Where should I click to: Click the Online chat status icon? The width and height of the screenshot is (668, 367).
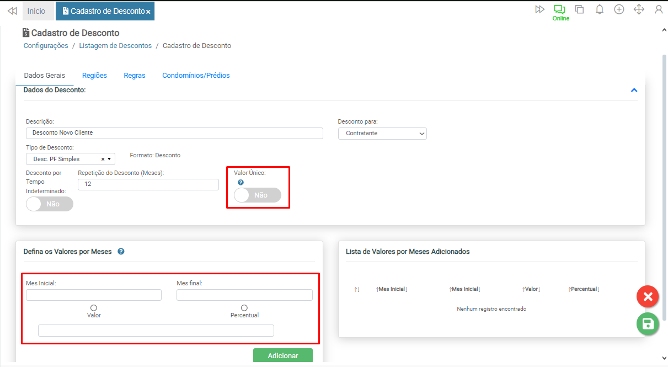coord(560,10)
